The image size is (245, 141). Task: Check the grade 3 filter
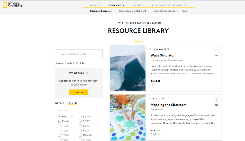(x=59, y=135)
